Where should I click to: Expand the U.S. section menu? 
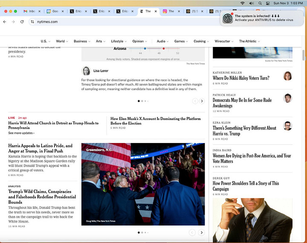(x=46, y=41)
